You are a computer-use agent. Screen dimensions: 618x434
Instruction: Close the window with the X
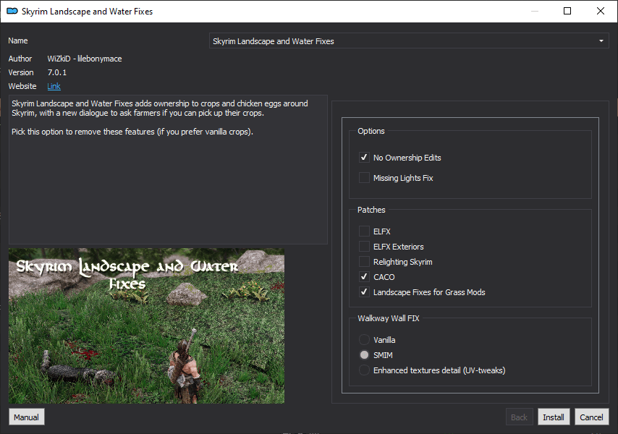coord(600,11)
